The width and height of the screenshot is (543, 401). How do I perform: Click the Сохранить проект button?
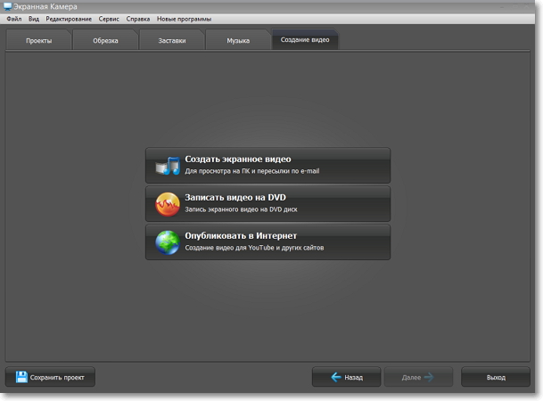pyautogui.click(x=50, y=377)
